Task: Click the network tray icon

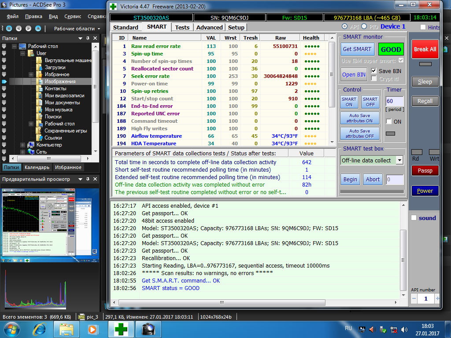Action: [393, 330]
